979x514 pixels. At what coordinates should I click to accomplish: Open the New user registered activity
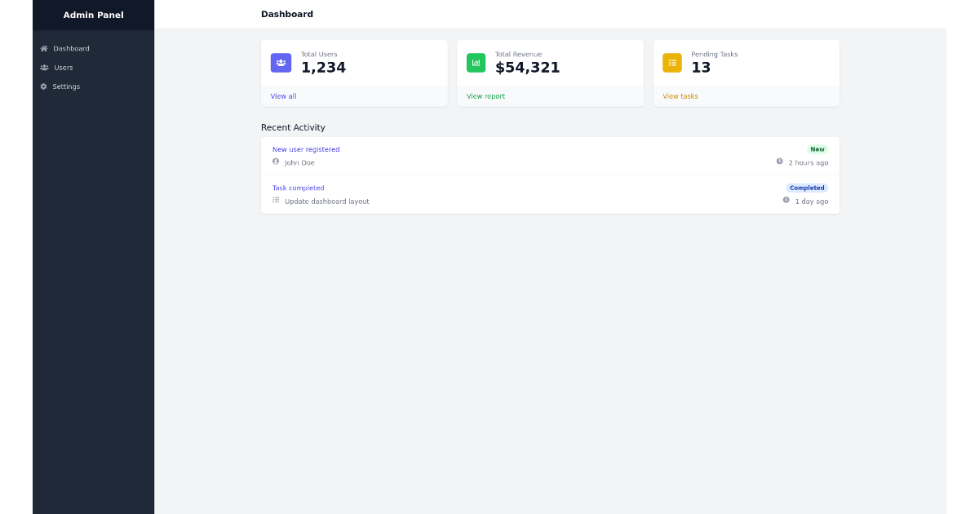pos(306,149)
